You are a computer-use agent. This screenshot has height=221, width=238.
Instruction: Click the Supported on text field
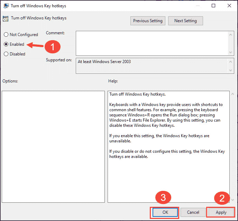[152, 66]
